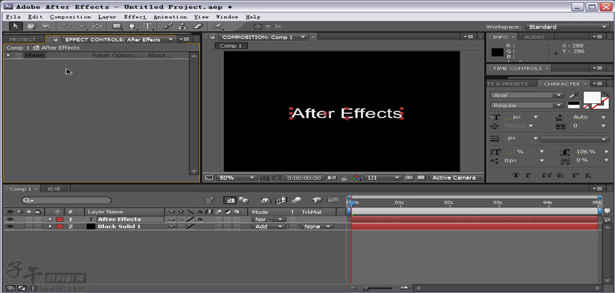Viewport: 615px width, 293px height.
Task: Toggle fx switch on After Effects layer
Action: click(x=200, y=219)
